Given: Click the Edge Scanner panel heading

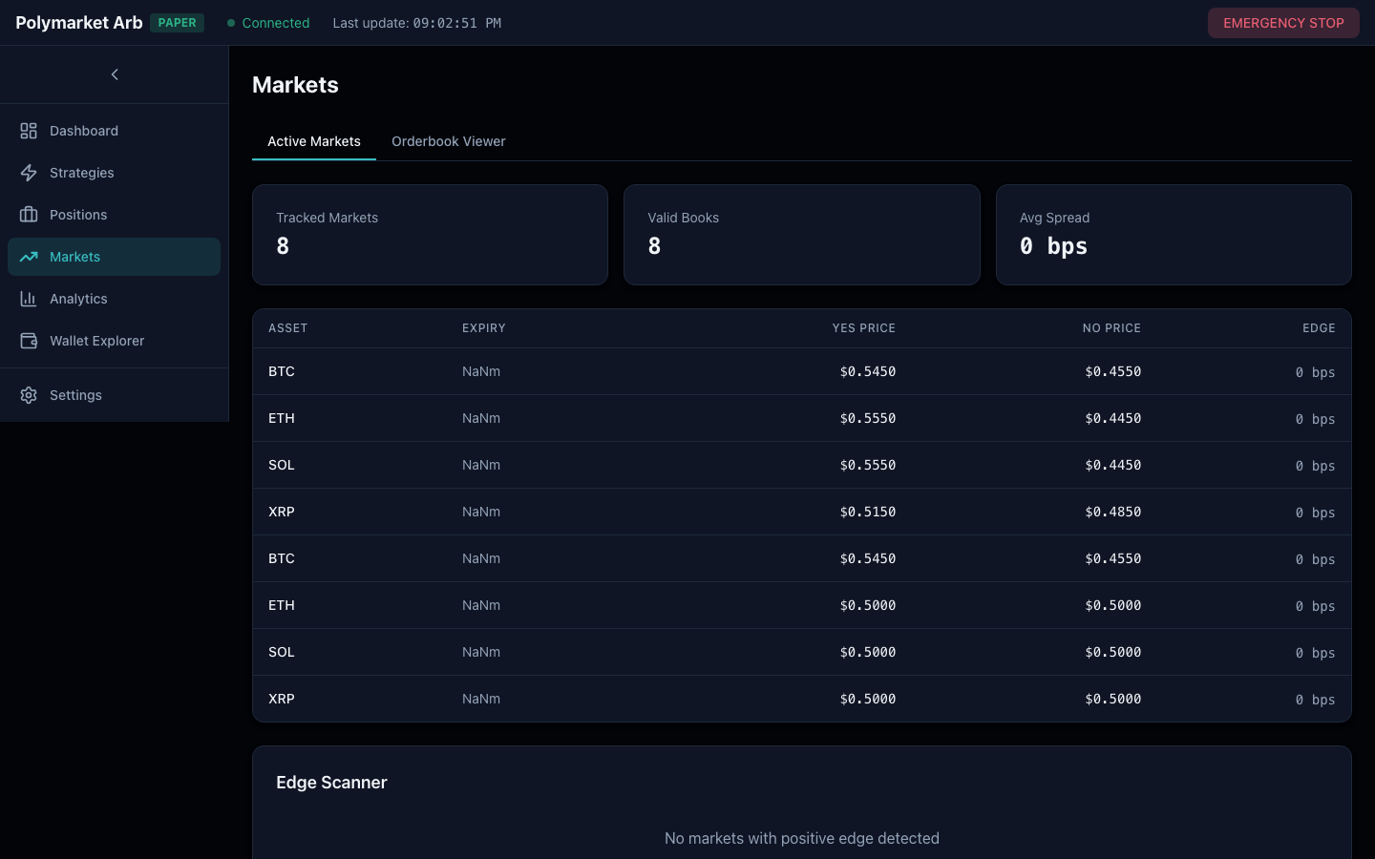Looking at the screenshot, I should [331, 783].
